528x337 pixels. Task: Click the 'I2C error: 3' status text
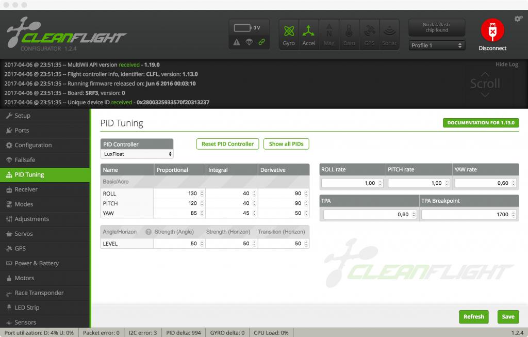[143, 333]
